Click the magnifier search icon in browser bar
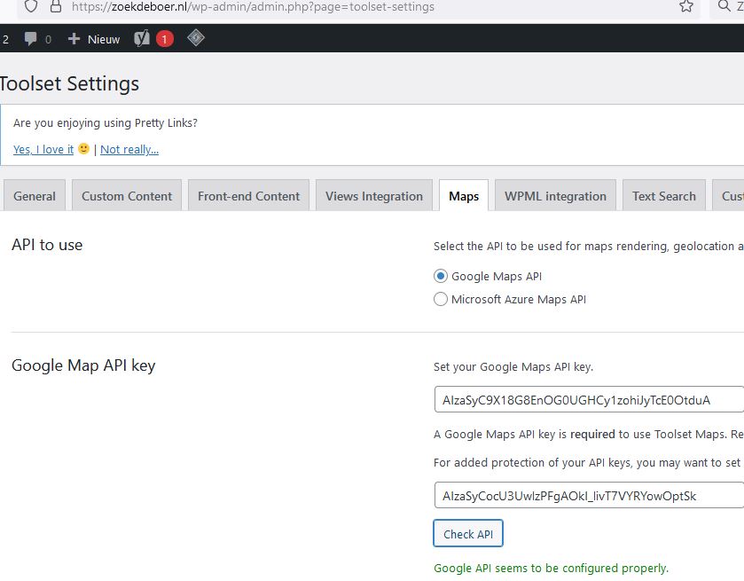Image resolution: width=744 pixels, height=581 pixels. 724,5
